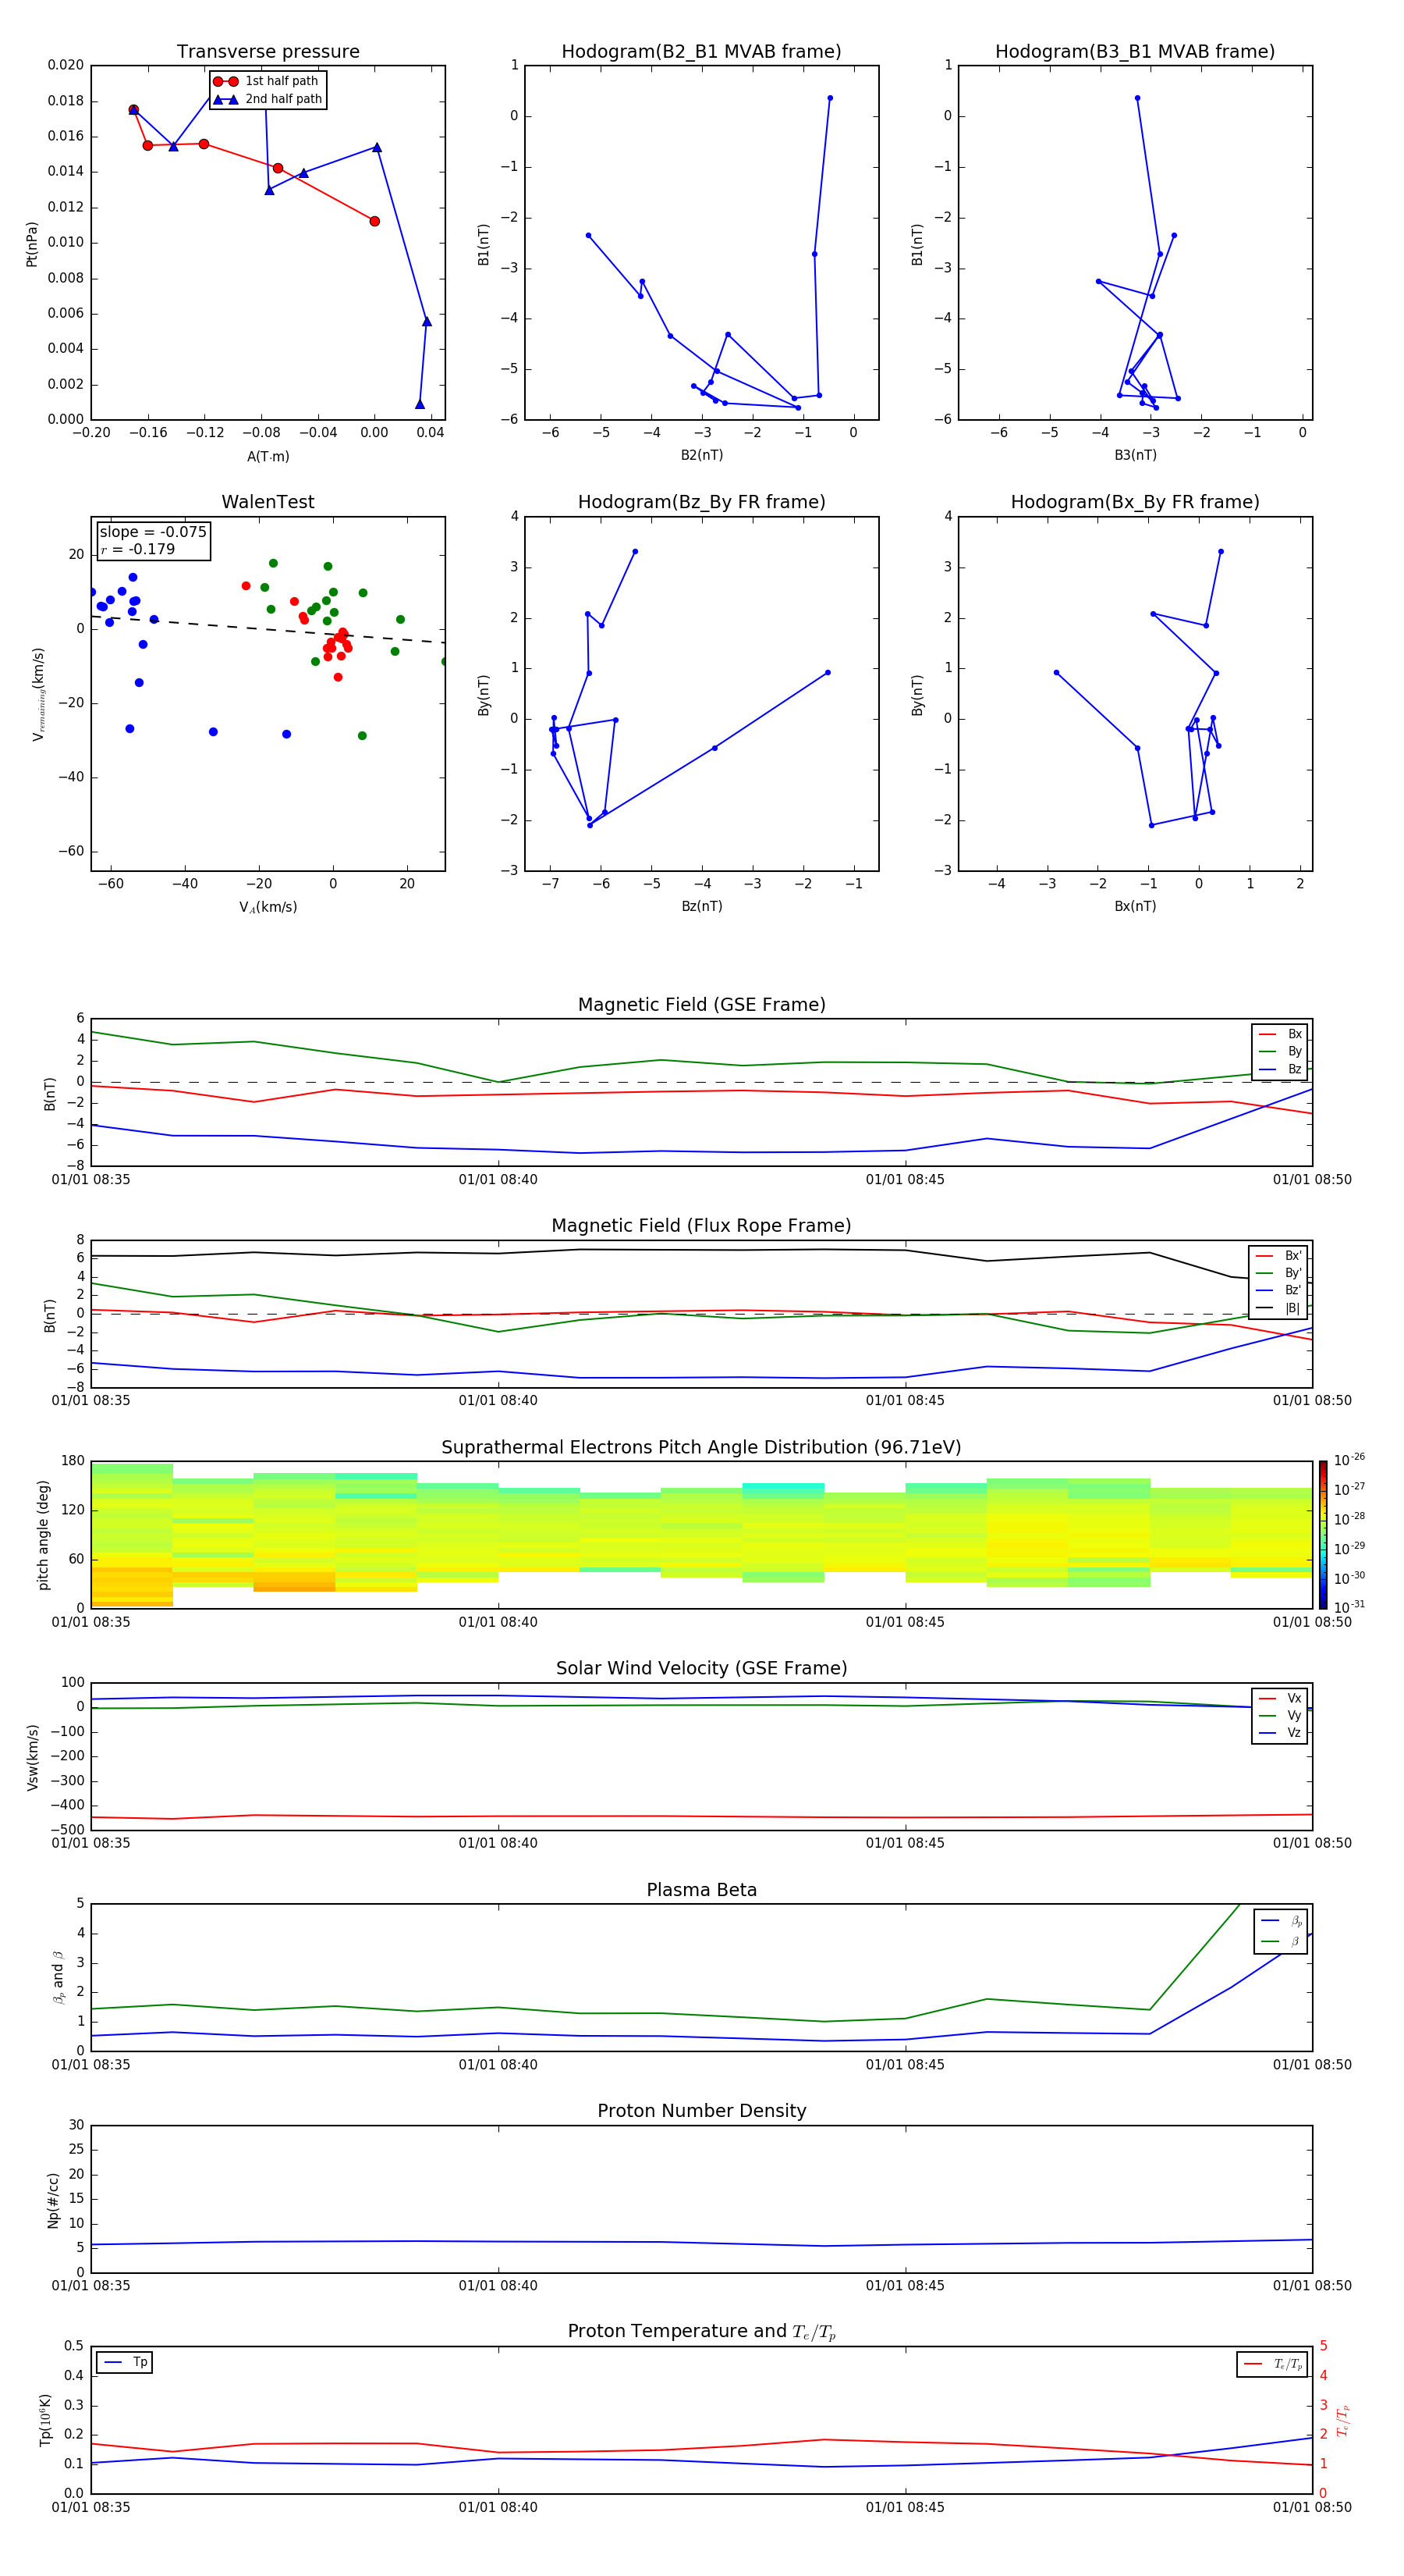
Task: Click the 'Proton Number Density' title
Action: point(701,2111)
